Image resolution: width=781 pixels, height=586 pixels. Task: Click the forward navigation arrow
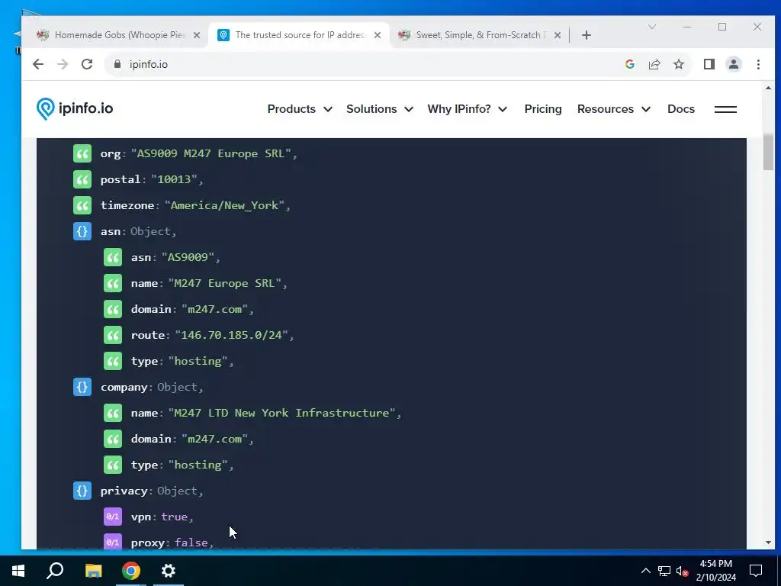click(63, 64)
